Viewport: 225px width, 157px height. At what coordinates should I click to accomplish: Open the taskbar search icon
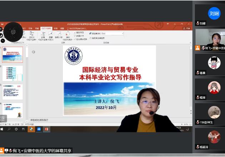(x=9, y=129)
